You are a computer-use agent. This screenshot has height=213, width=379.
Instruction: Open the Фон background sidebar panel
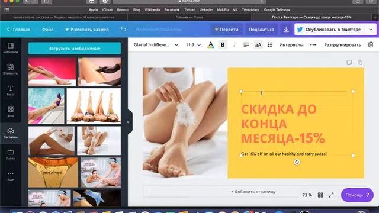(11, 112)
